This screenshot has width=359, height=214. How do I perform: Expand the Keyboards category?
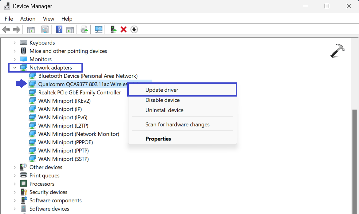(x=14, y=43)
